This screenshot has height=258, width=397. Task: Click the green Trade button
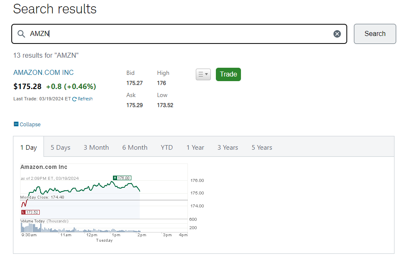pyautogui.click(x=228, y=74)
